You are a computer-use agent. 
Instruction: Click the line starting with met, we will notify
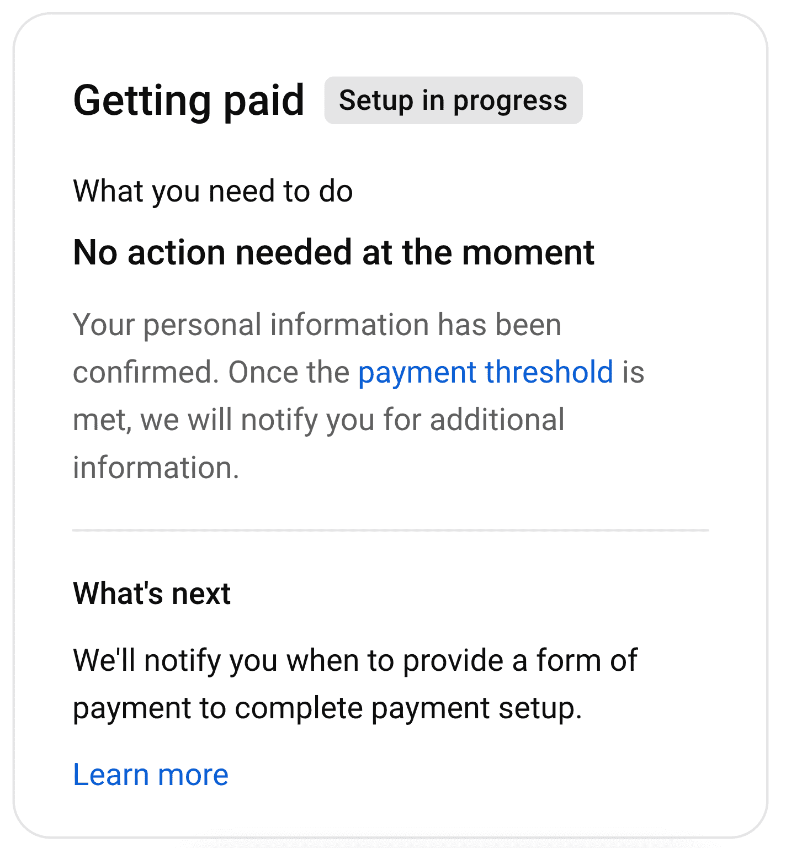[x=319, y=420]
